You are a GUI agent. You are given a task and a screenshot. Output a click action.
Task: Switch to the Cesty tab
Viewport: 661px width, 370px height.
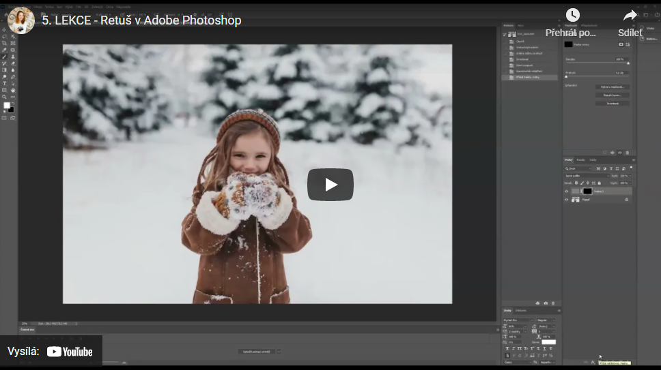point(593,159)
